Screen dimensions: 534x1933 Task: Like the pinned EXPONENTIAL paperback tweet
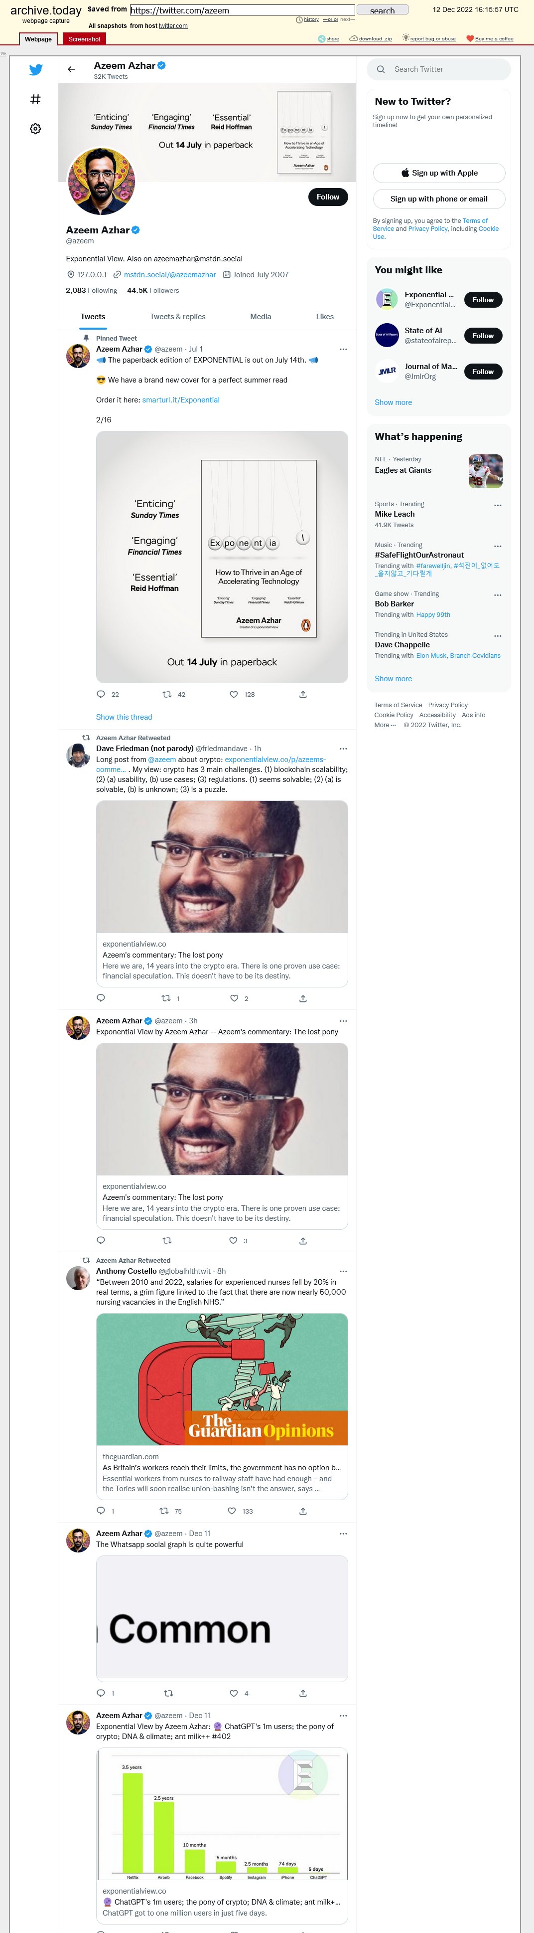(234, 694)
